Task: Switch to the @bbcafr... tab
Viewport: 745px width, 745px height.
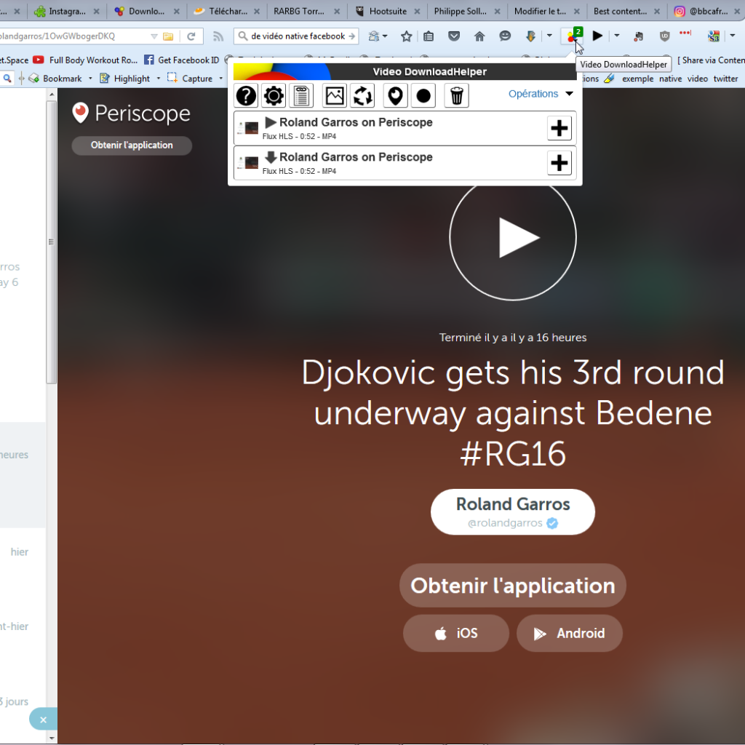Action: (706, 11)
